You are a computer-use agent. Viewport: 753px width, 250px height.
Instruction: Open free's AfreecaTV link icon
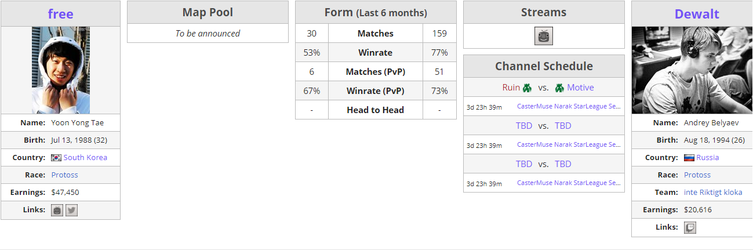(57, 210)
